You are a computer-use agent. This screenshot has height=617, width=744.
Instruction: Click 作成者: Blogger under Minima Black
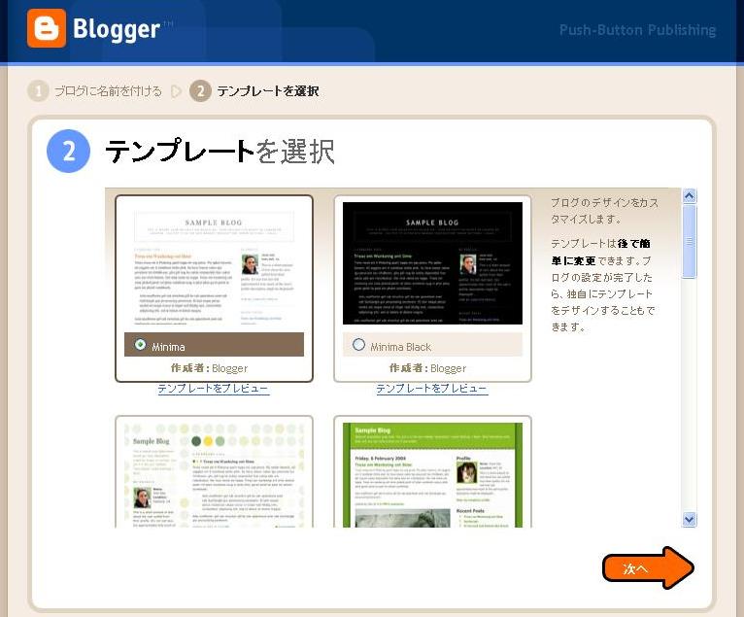point(427,368)
